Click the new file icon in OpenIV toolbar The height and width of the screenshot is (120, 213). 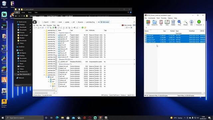(34, 28)
